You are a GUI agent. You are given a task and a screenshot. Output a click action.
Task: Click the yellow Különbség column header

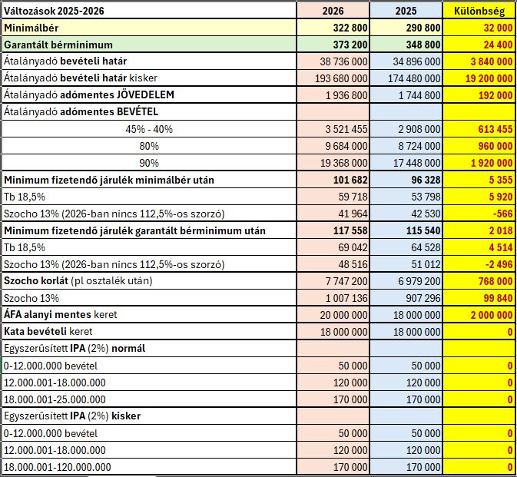click(x=479, y=11)
